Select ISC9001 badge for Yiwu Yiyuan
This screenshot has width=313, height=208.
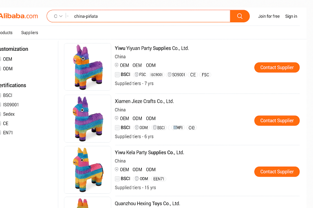coord(156,75)
